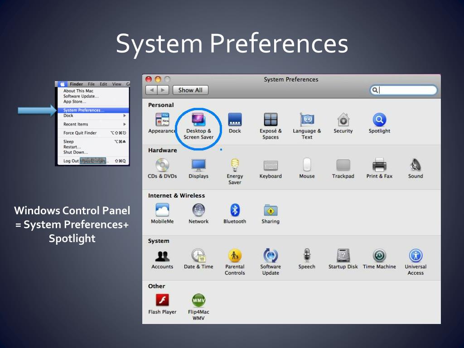Click the back arrow in toolbar

click(x=151, y=90)
